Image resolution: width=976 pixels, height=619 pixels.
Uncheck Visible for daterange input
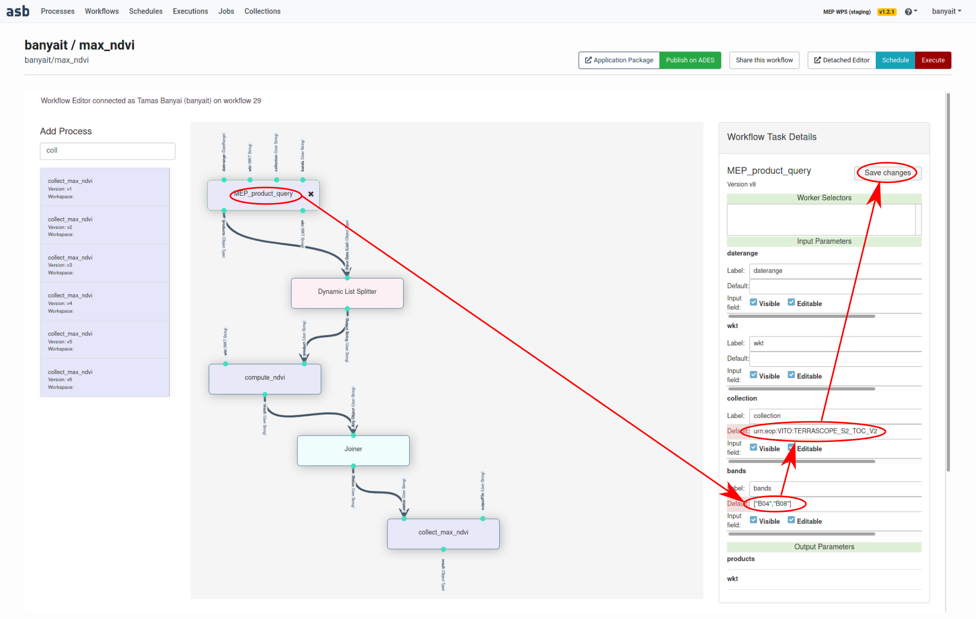tap(753, 303)
